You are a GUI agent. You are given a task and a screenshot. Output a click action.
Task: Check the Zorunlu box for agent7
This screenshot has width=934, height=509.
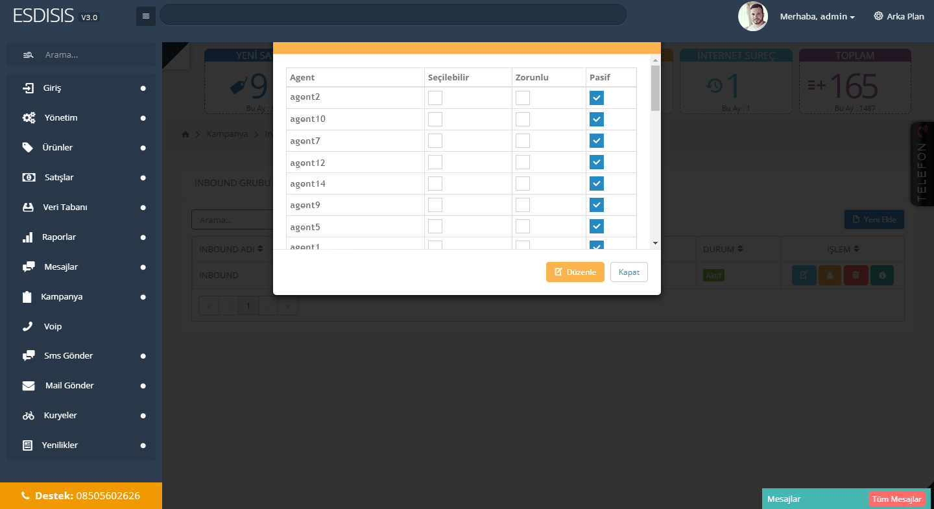(x=523, y=141)
